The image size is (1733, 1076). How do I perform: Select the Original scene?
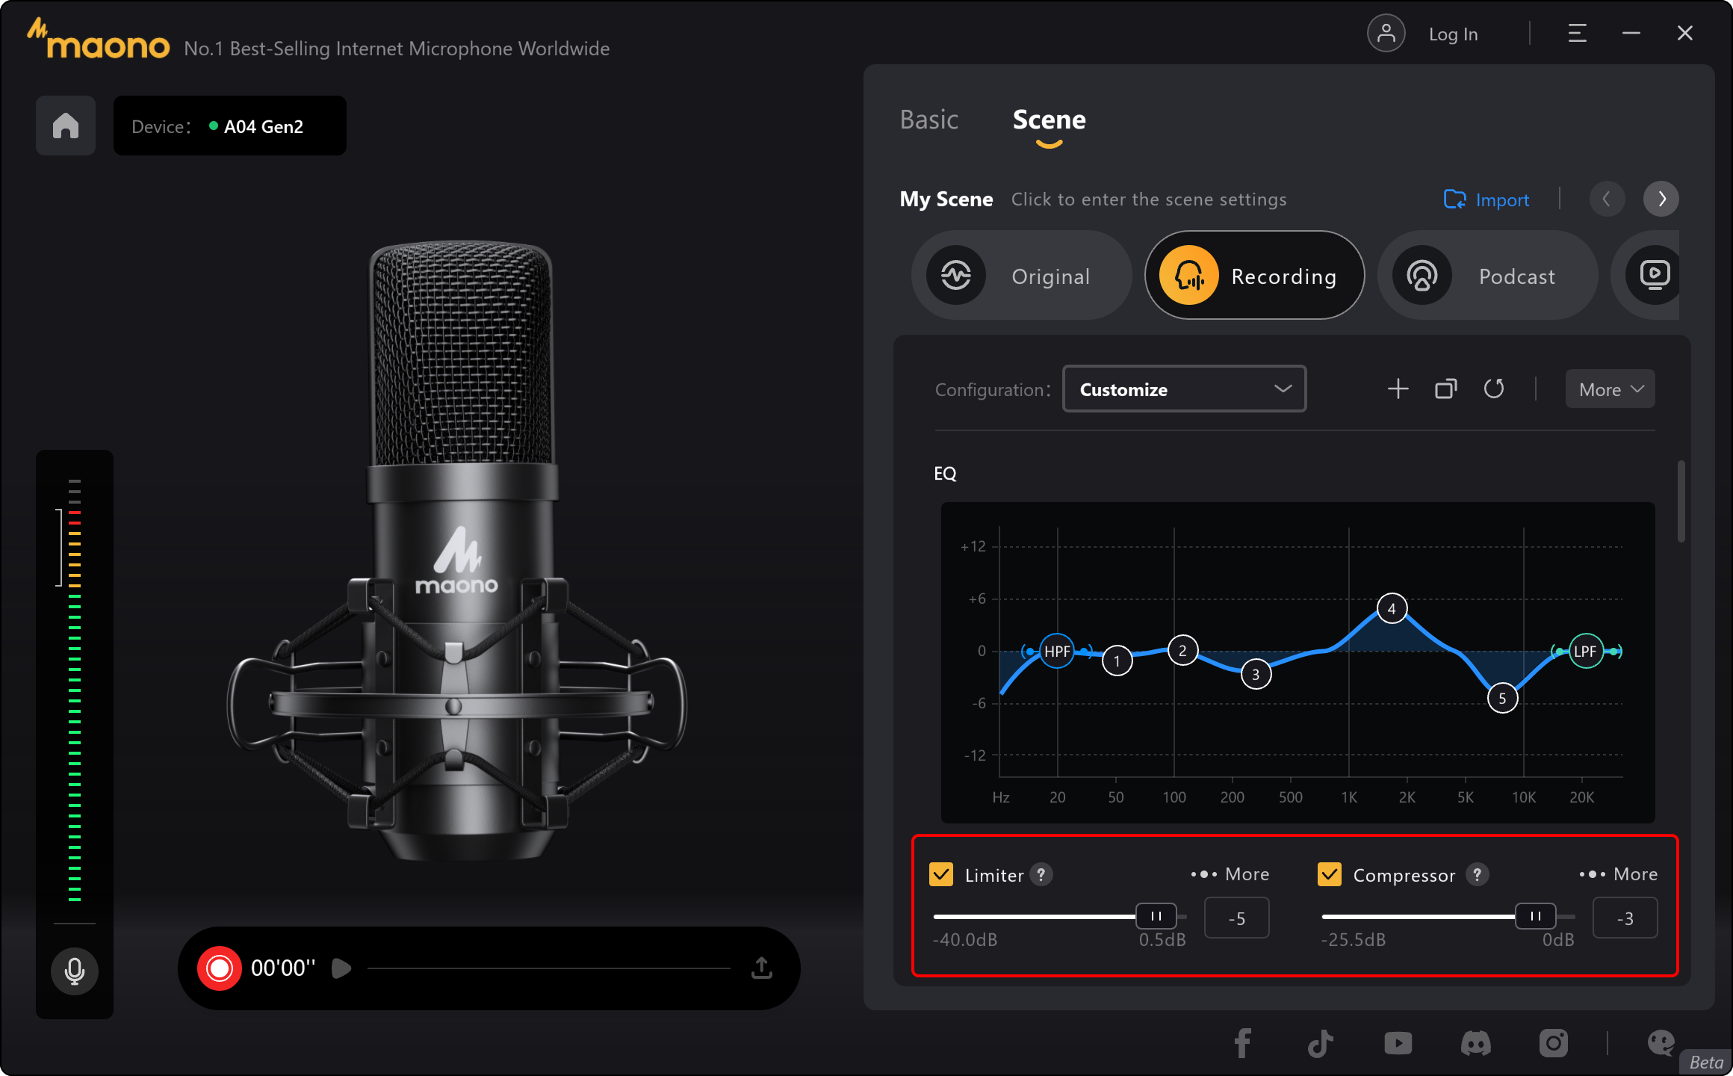[1021, 275]
